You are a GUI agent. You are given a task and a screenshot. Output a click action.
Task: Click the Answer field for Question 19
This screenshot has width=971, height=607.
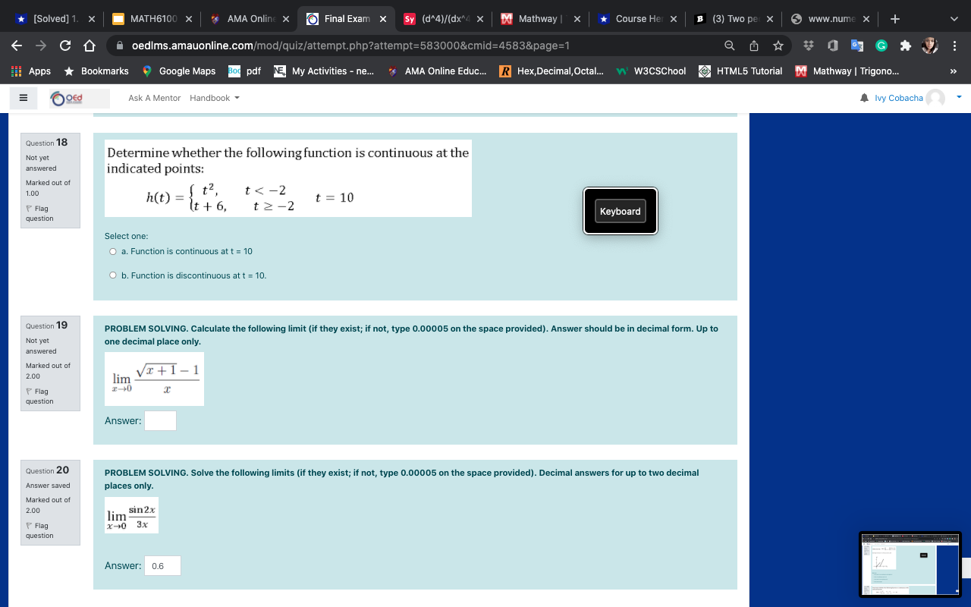click(x=160, y=420)
